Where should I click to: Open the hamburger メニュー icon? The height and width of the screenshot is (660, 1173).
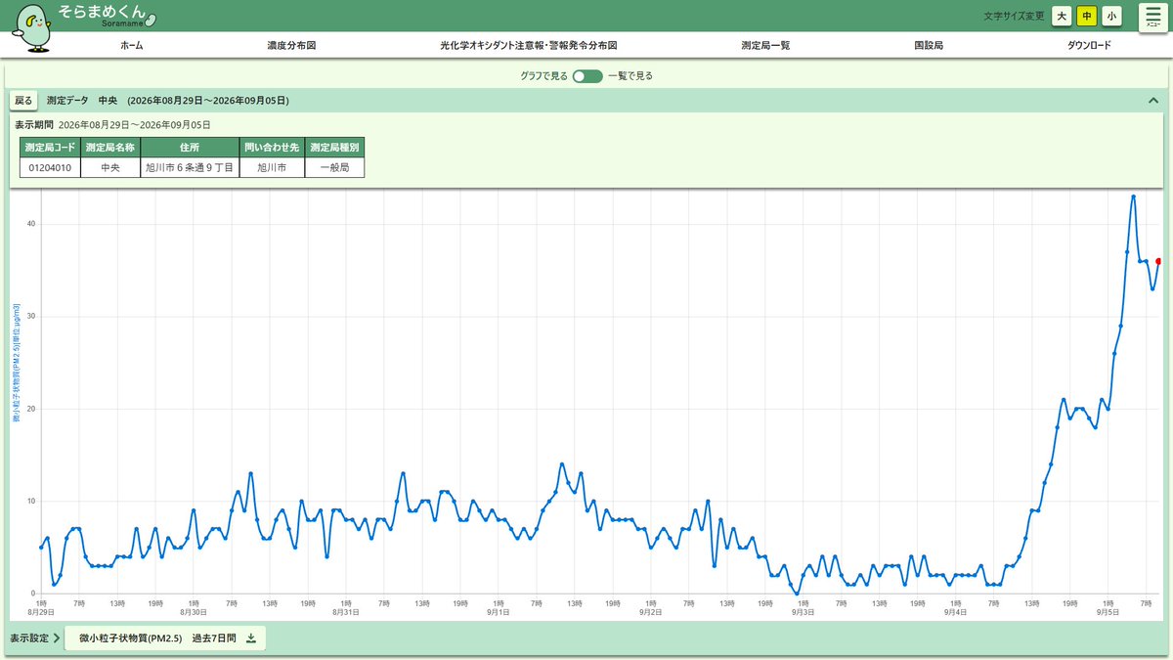click(x=1154, y=18)
